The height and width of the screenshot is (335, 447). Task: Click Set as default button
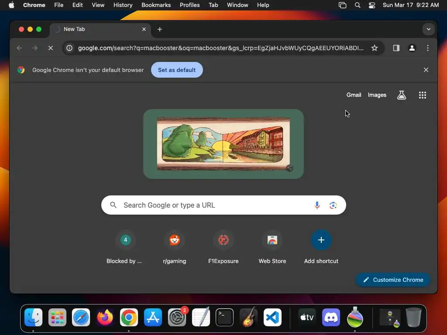pos(177,70)
